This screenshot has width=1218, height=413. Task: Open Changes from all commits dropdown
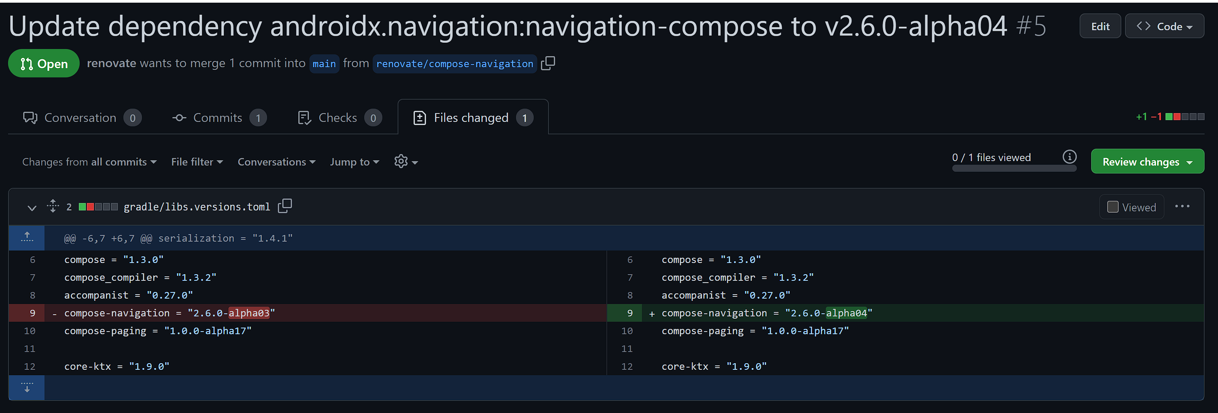(89, 162)
